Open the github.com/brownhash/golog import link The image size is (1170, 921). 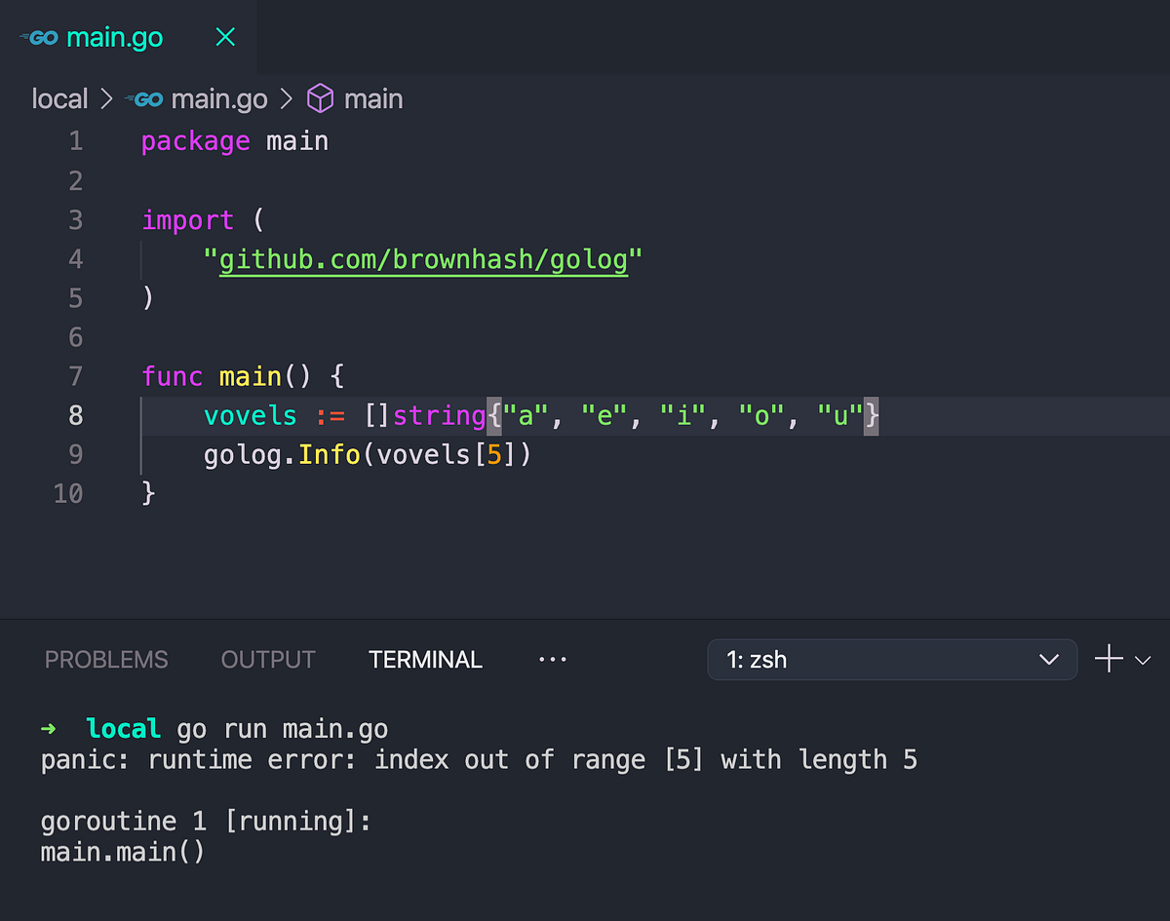425,259
